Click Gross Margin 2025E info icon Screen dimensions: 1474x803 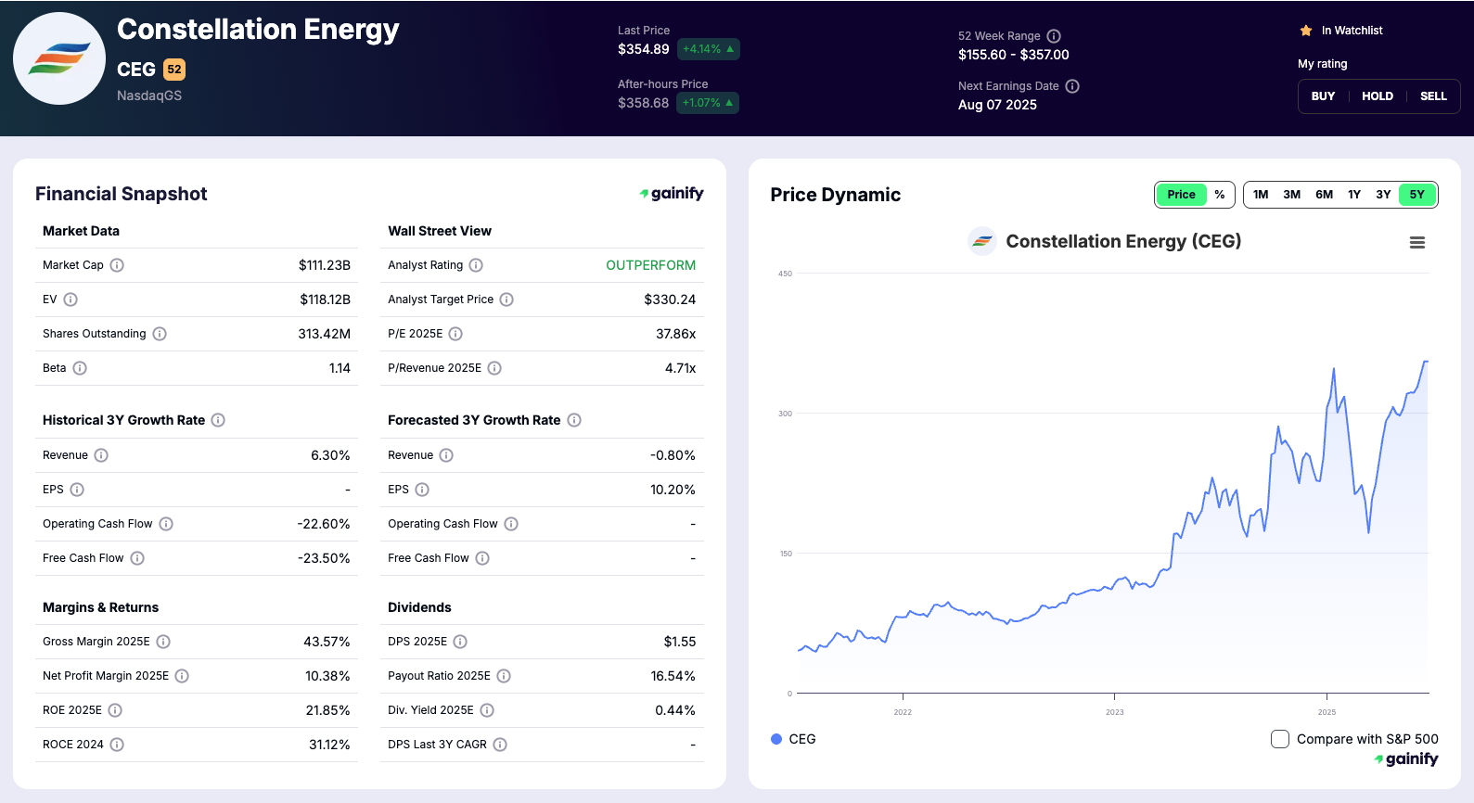[x=163, y=642]
